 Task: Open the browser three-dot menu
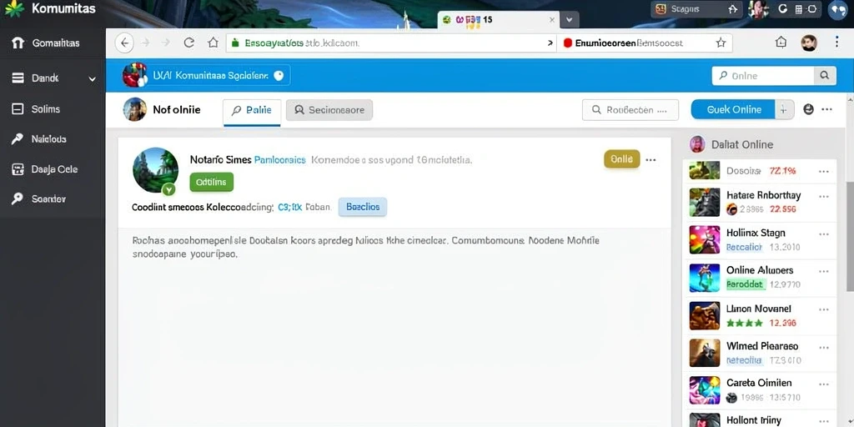coord(837,43)
